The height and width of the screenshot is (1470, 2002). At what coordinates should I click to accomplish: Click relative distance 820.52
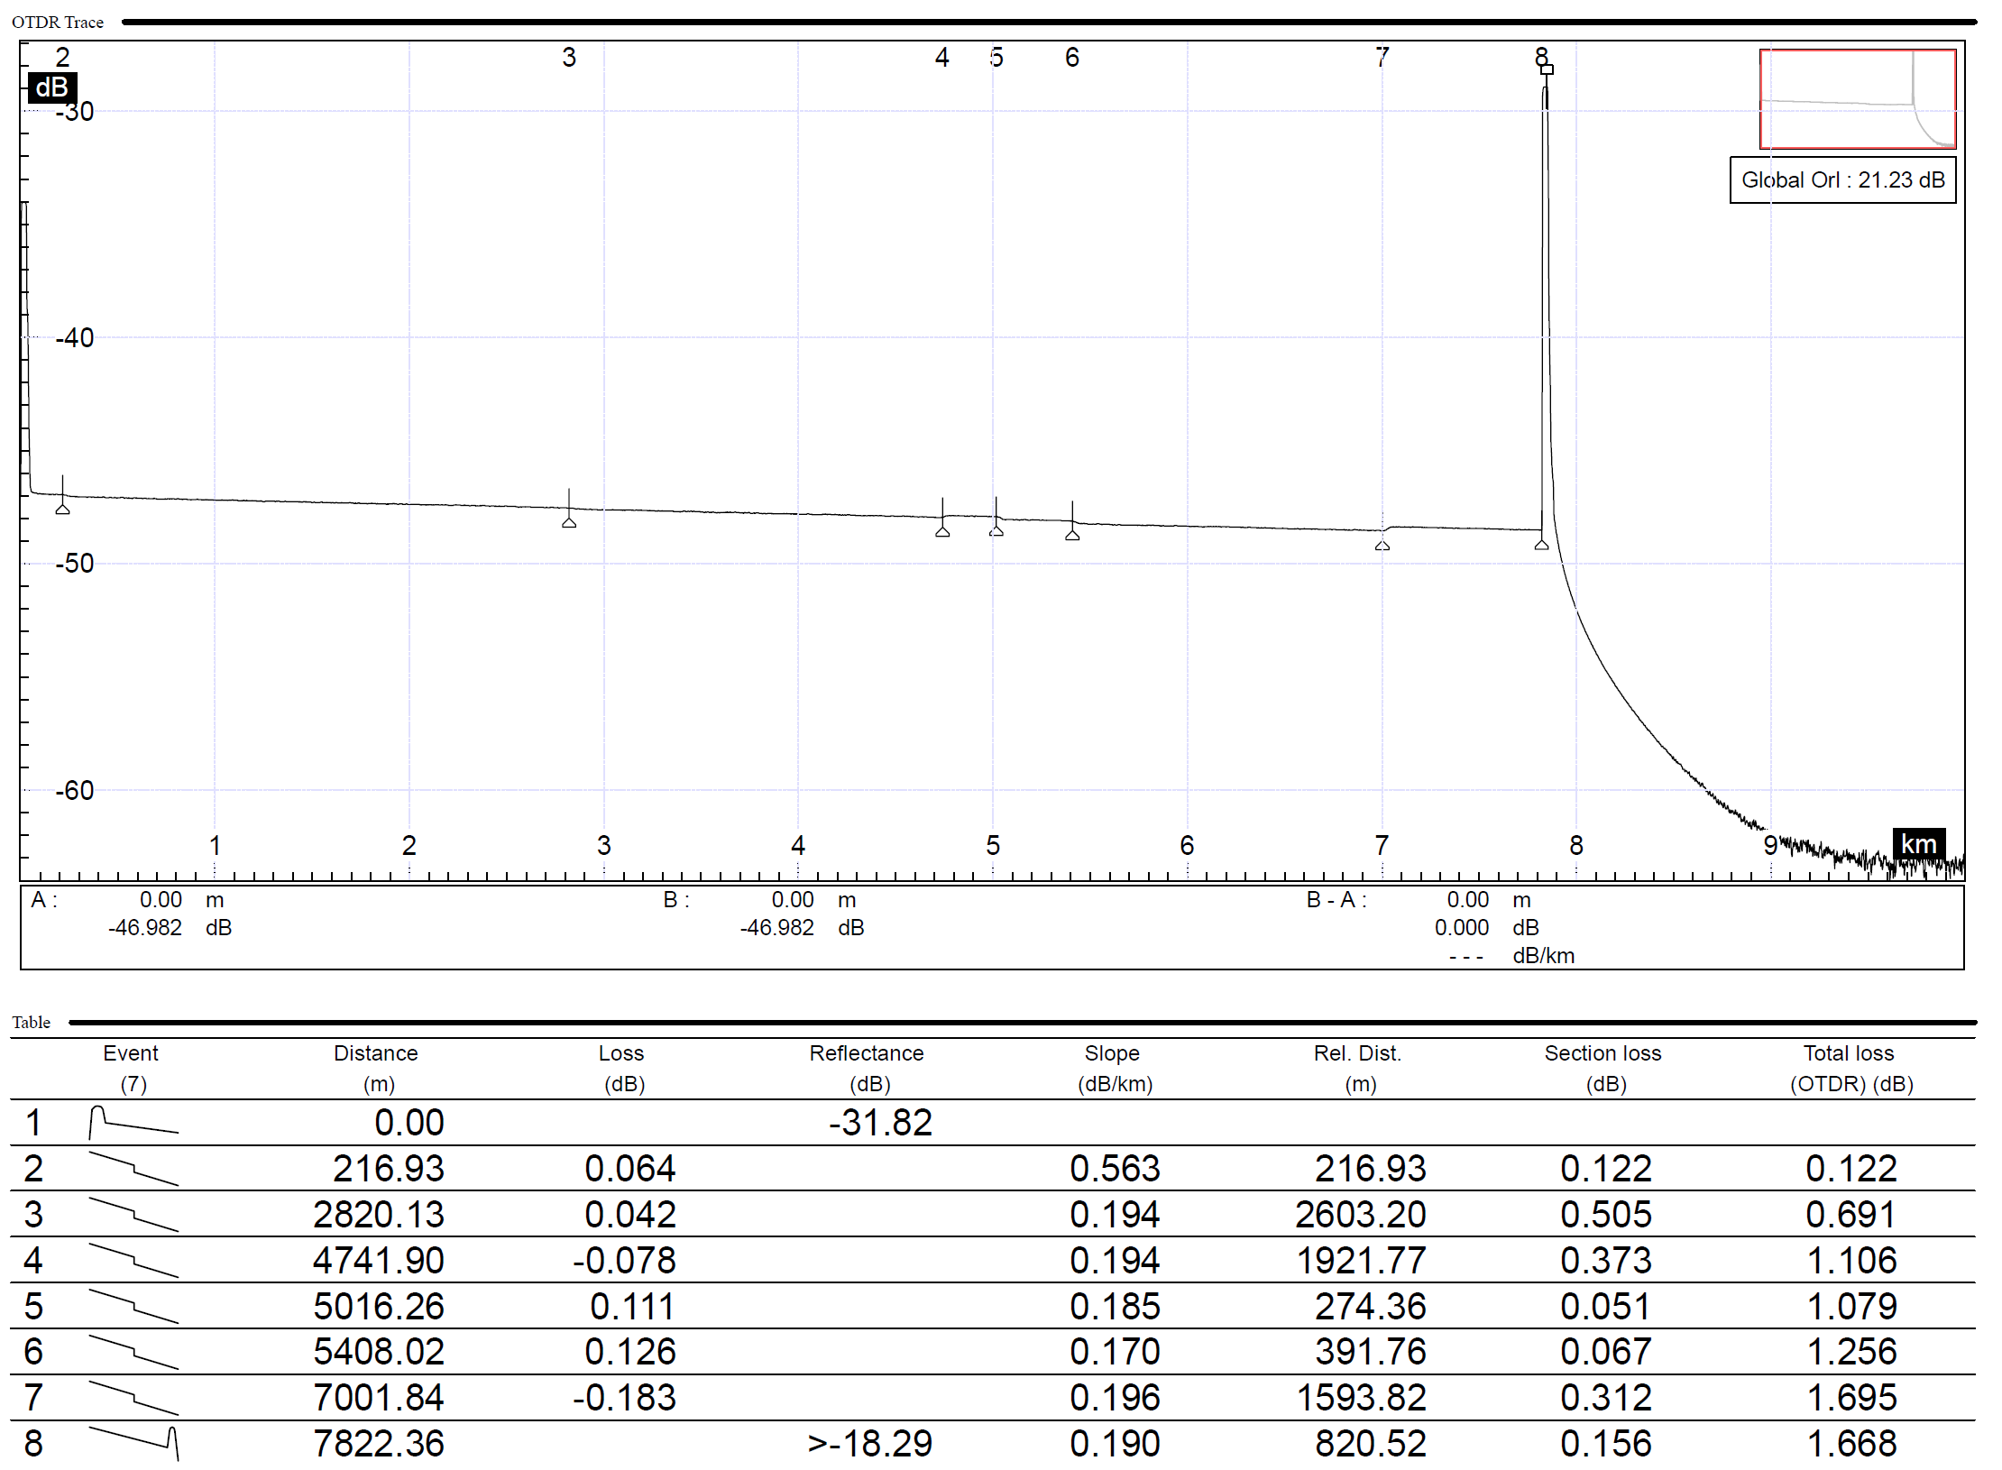coord(1371,1444)
